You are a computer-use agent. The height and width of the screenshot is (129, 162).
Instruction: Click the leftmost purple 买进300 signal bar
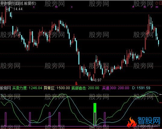pyautogui.click(x=5, y=119)
